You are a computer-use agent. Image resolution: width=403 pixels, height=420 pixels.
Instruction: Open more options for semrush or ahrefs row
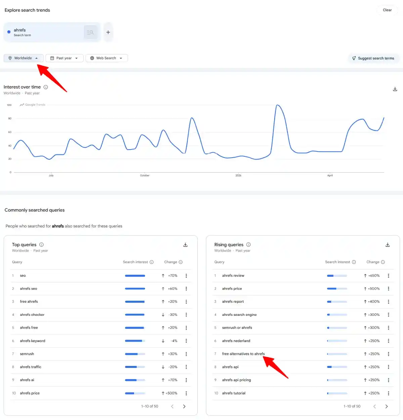389,328
